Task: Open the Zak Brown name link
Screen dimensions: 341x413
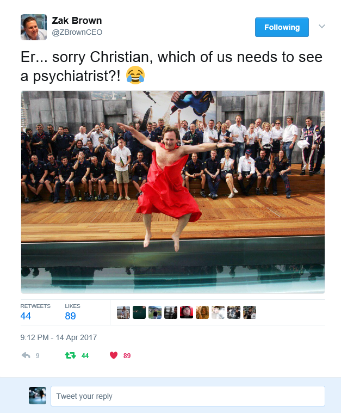Action: tap(77, 21)
